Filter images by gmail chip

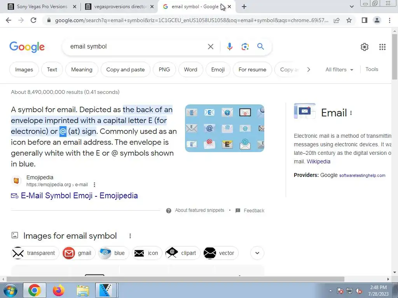coord(79,253)
